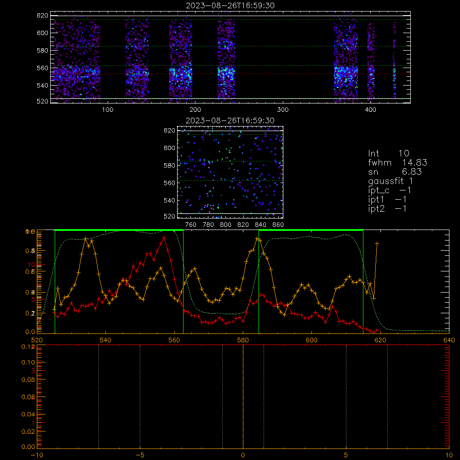Viewport: 460px width, 460px height.
Task: Select the 'sn 6.83' value
Action: coord(395,172)
